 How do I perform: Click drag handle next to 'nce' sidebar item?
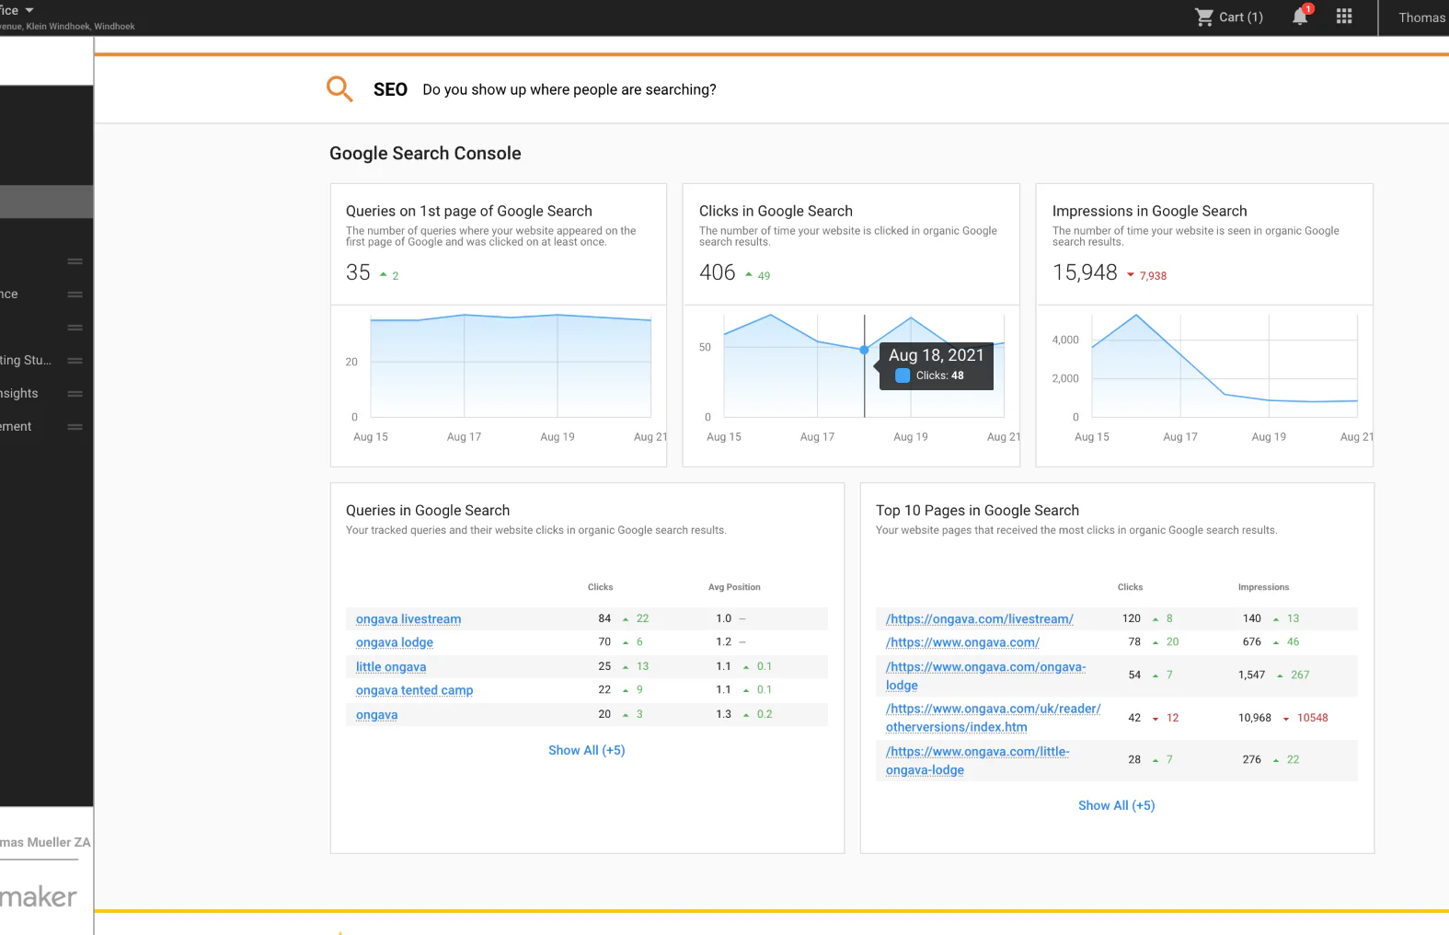tap(75, 294)
